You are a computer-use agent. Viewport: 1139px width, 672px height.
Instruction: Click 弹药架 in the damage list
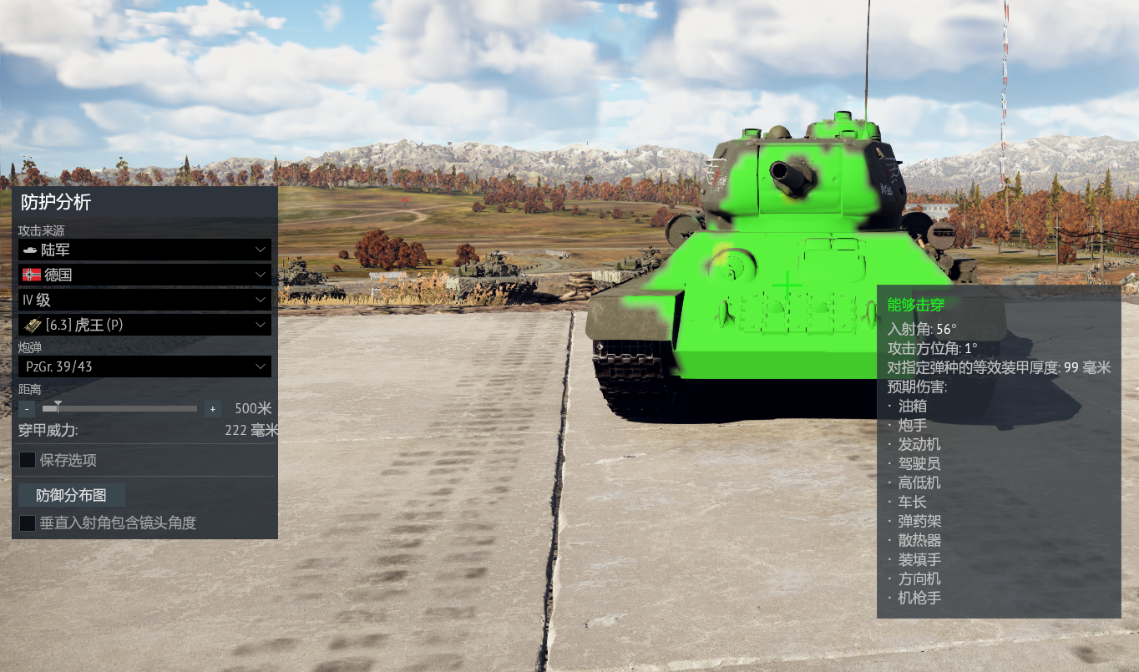point(919,522)
